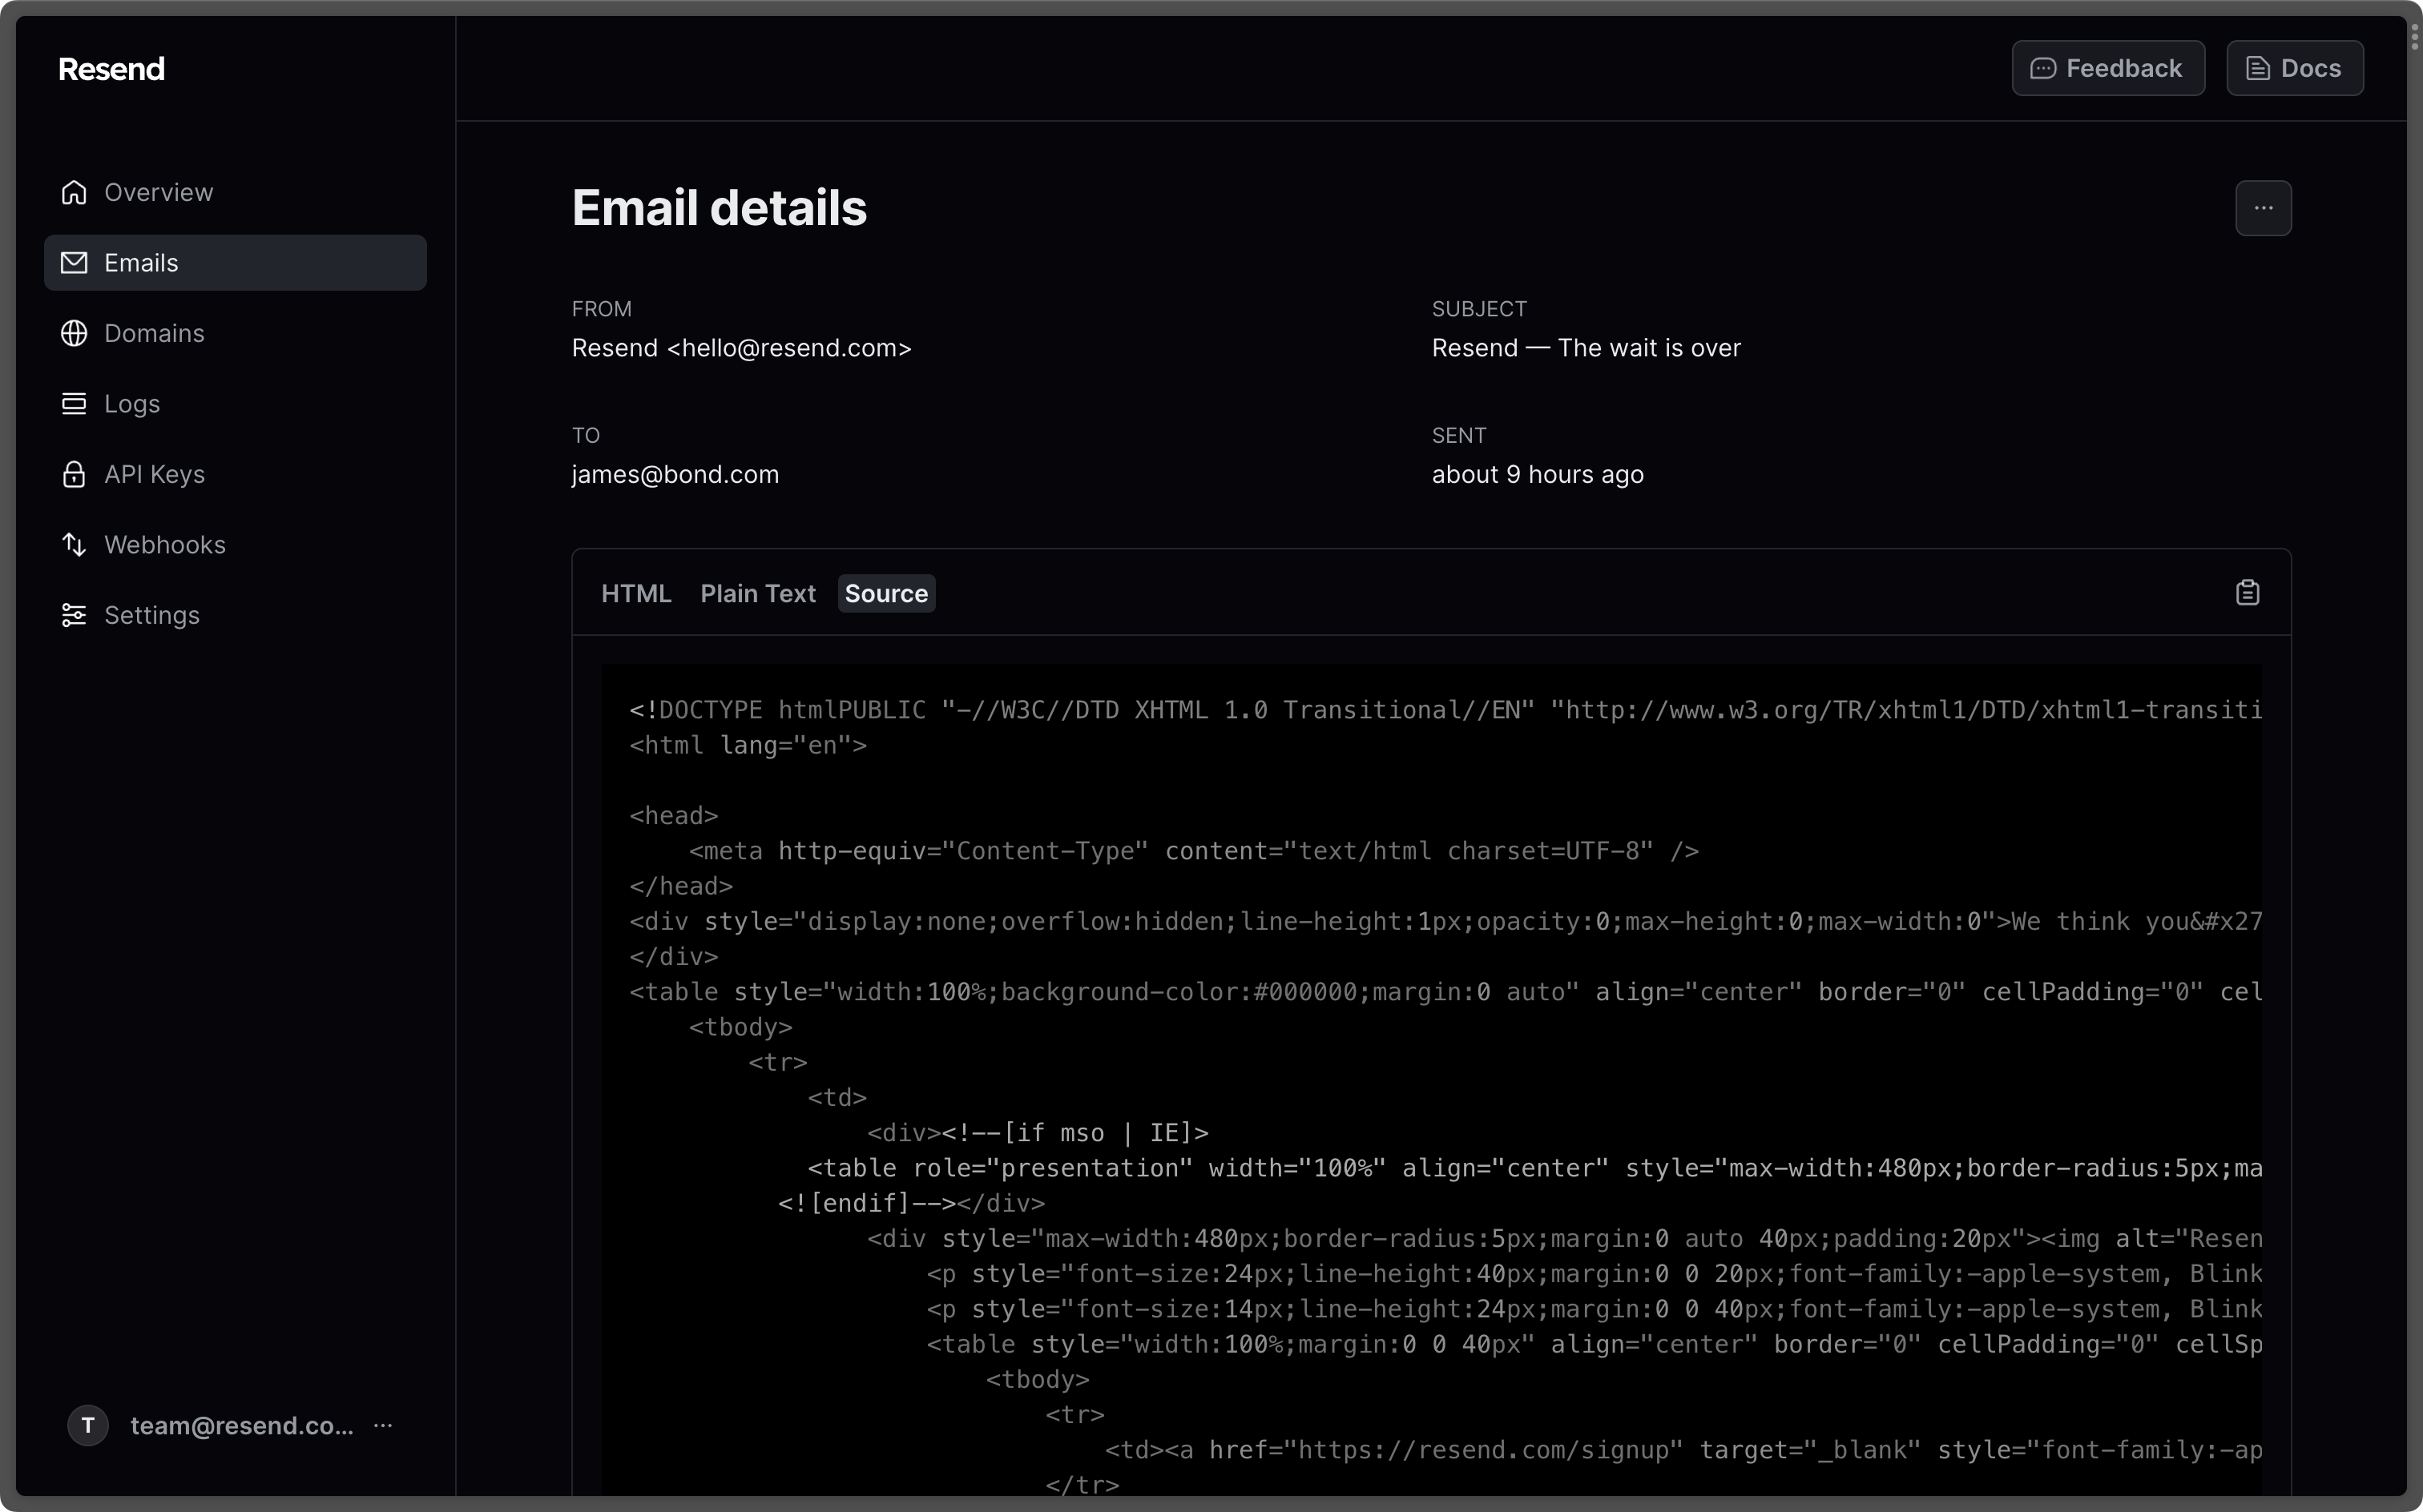Go to the Overview section label
Image resolution: width=2423 pixels, height=1512 pixels.
pos(158,192)
